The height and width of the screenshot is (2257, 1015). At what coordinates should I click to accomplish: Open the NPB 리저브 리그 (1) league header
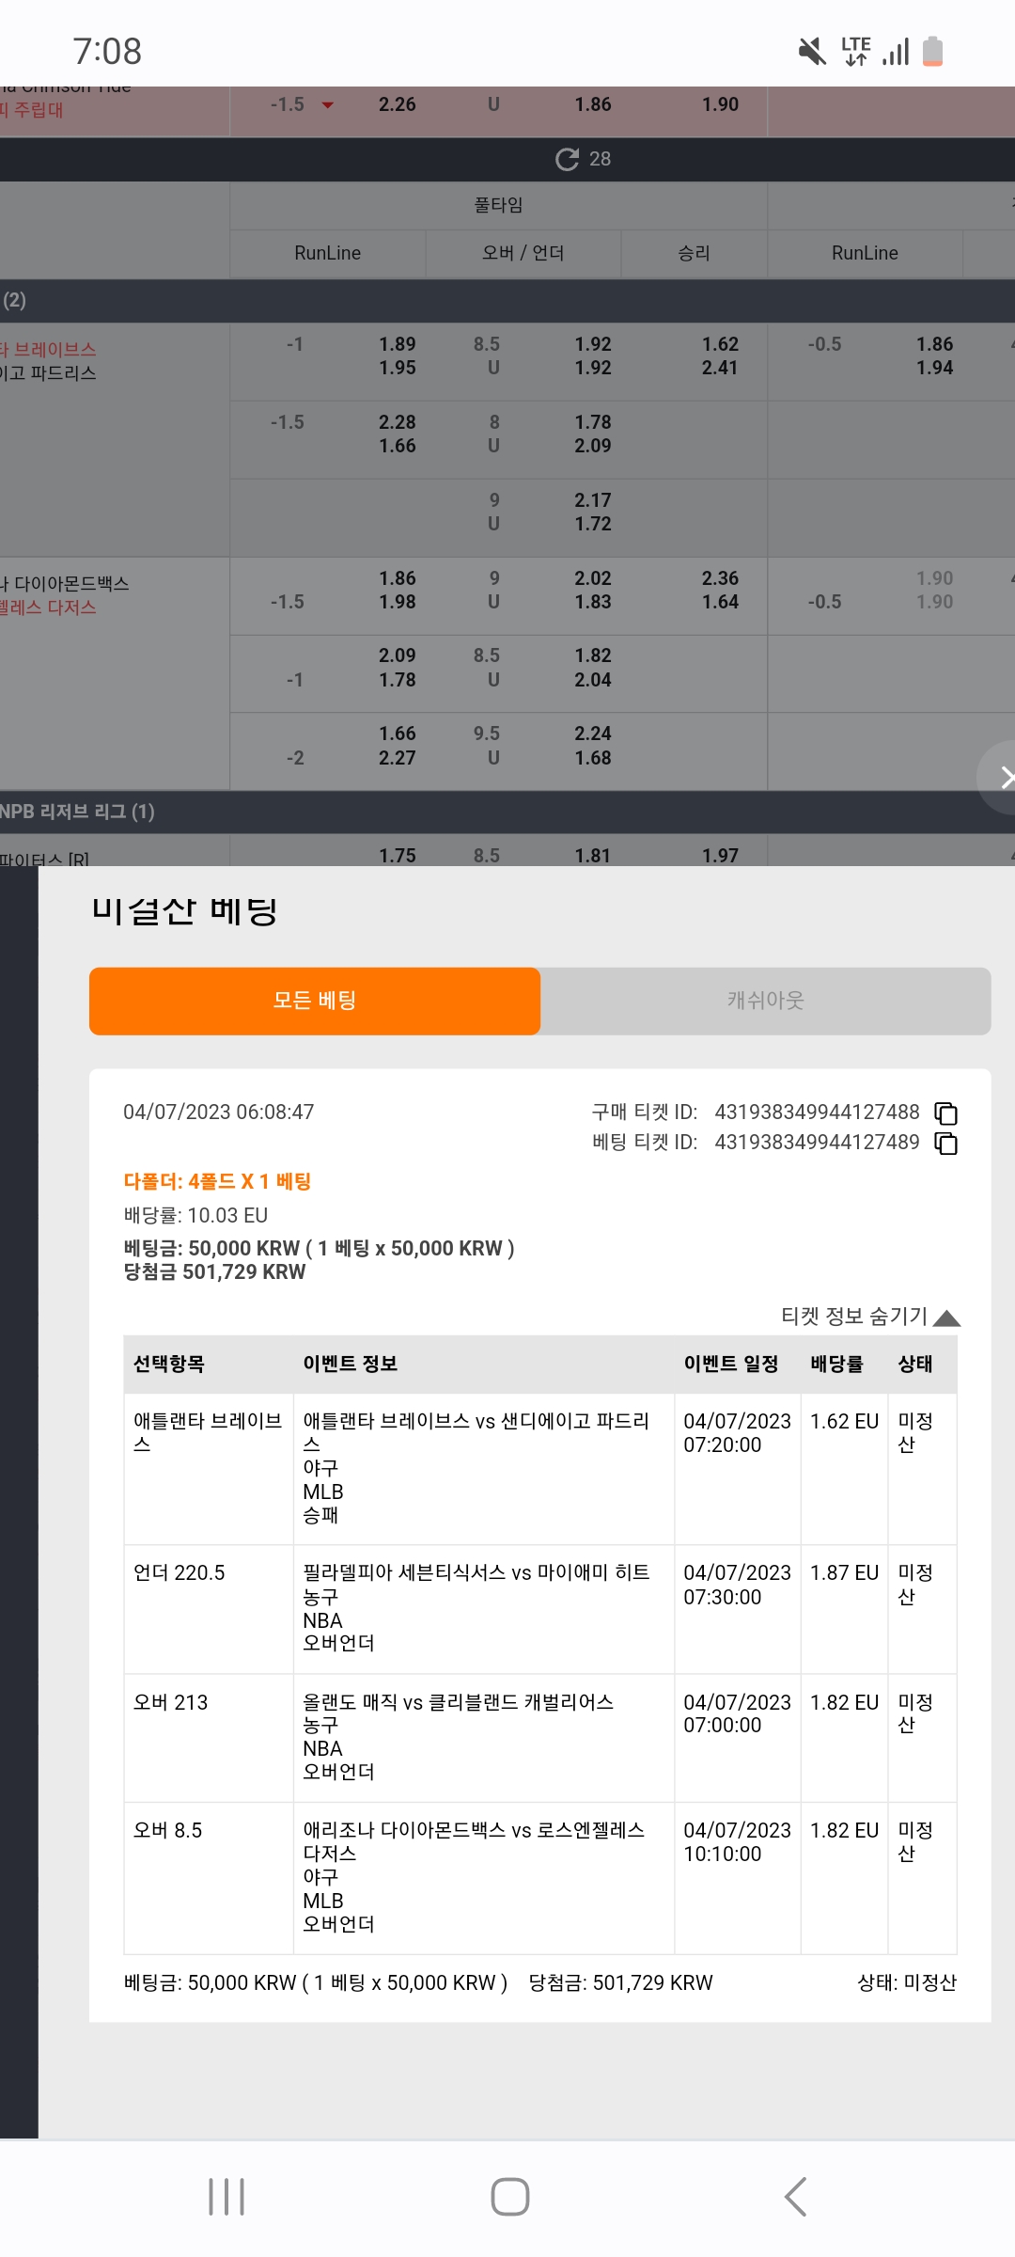pos(507,812)
